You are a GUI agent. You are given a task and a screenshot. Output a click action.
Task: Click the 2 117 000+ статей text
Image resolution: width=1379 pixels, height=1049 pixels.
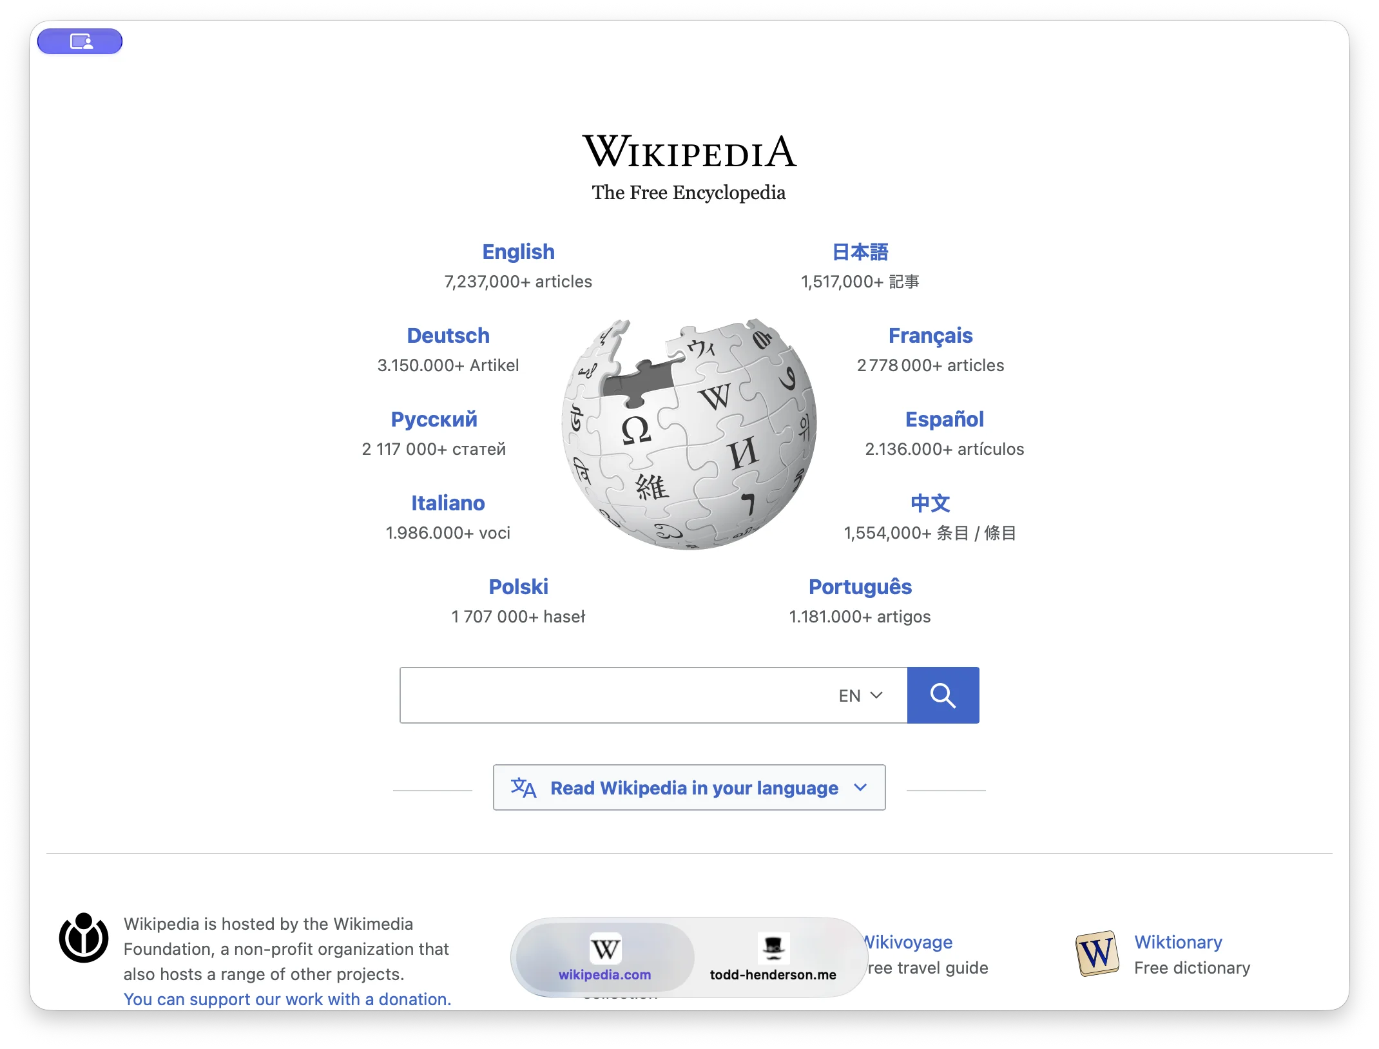click(x=434, y=449)
